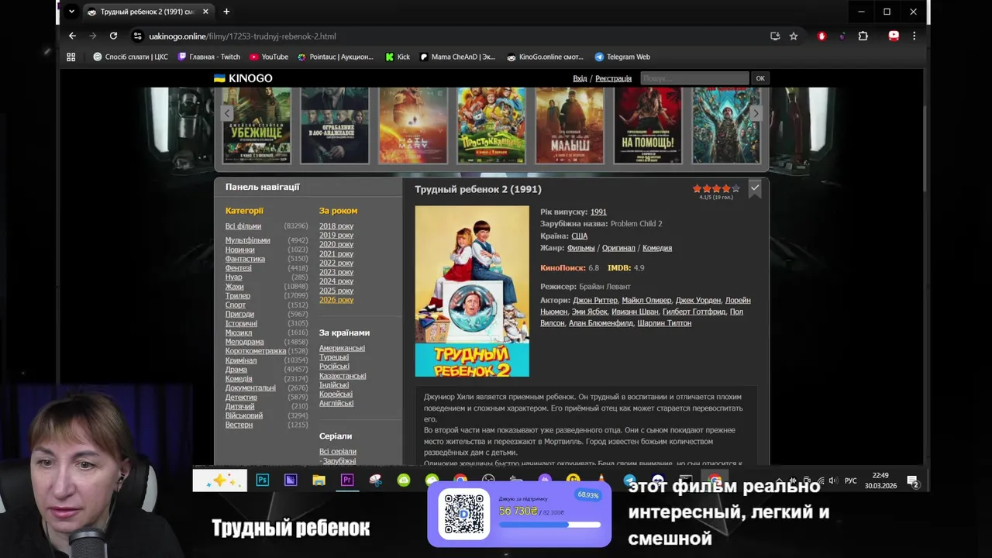This screenshot has width=992, height=558.
Task: Open the notifications center icon
Action: click(x=913, y=481)
